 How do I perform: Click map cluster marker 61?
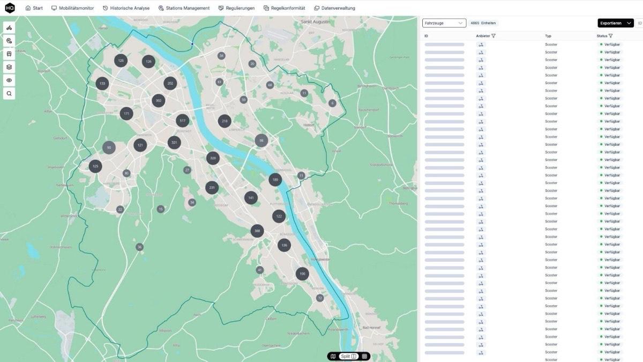(219, 82)
